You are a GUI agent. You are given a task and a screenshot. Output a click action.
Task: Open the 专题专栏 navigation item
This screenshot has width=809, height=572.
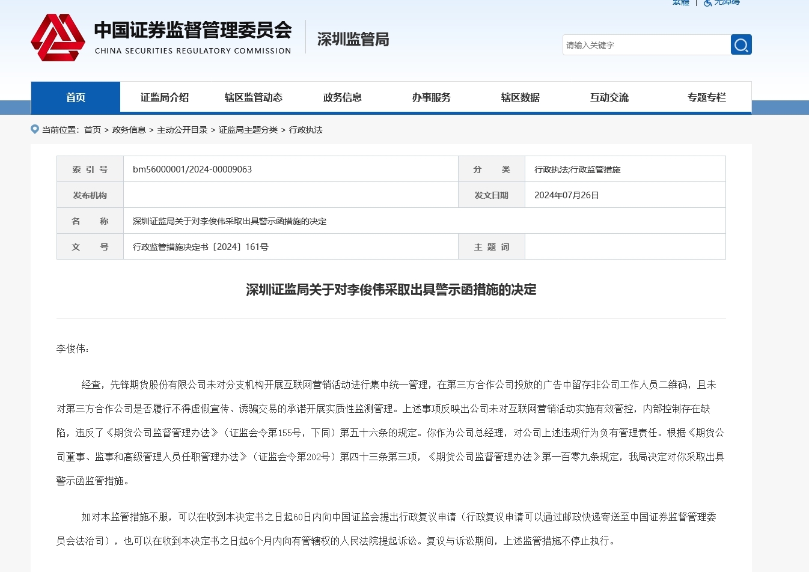707,97
